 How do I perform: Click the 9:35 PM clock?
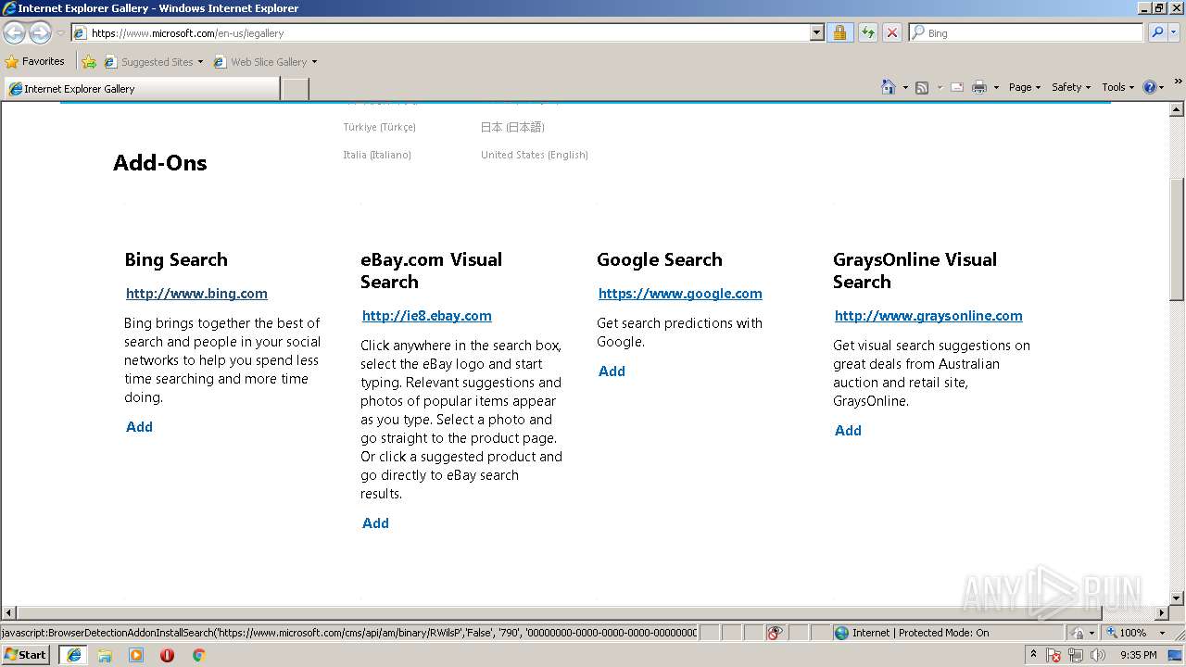1138,655
